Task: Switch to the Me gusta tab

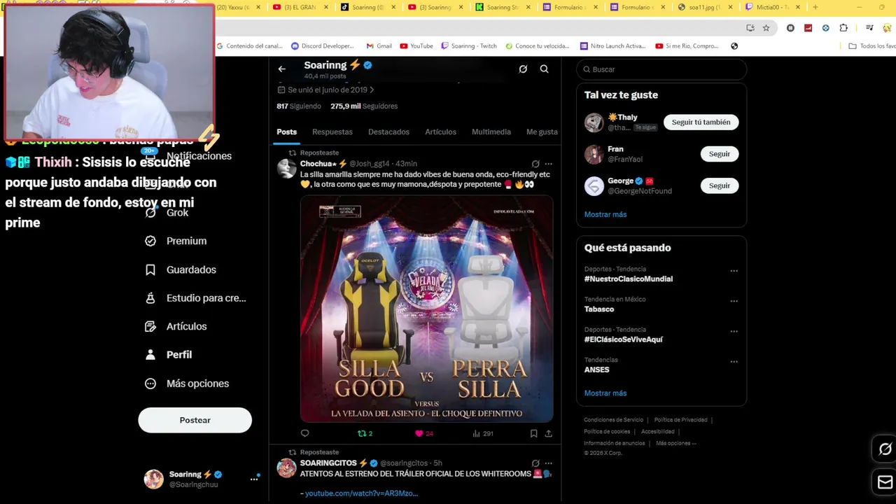Action: point(542,132)
